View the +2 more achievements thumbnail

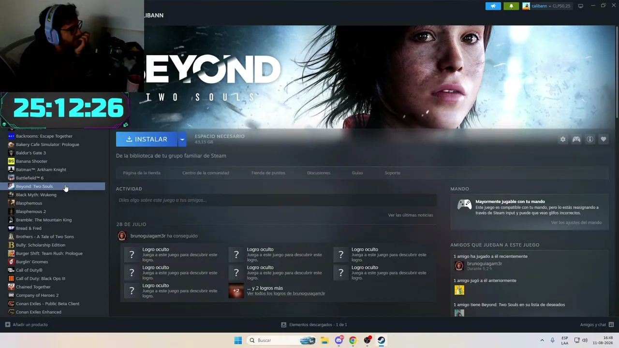236,290
